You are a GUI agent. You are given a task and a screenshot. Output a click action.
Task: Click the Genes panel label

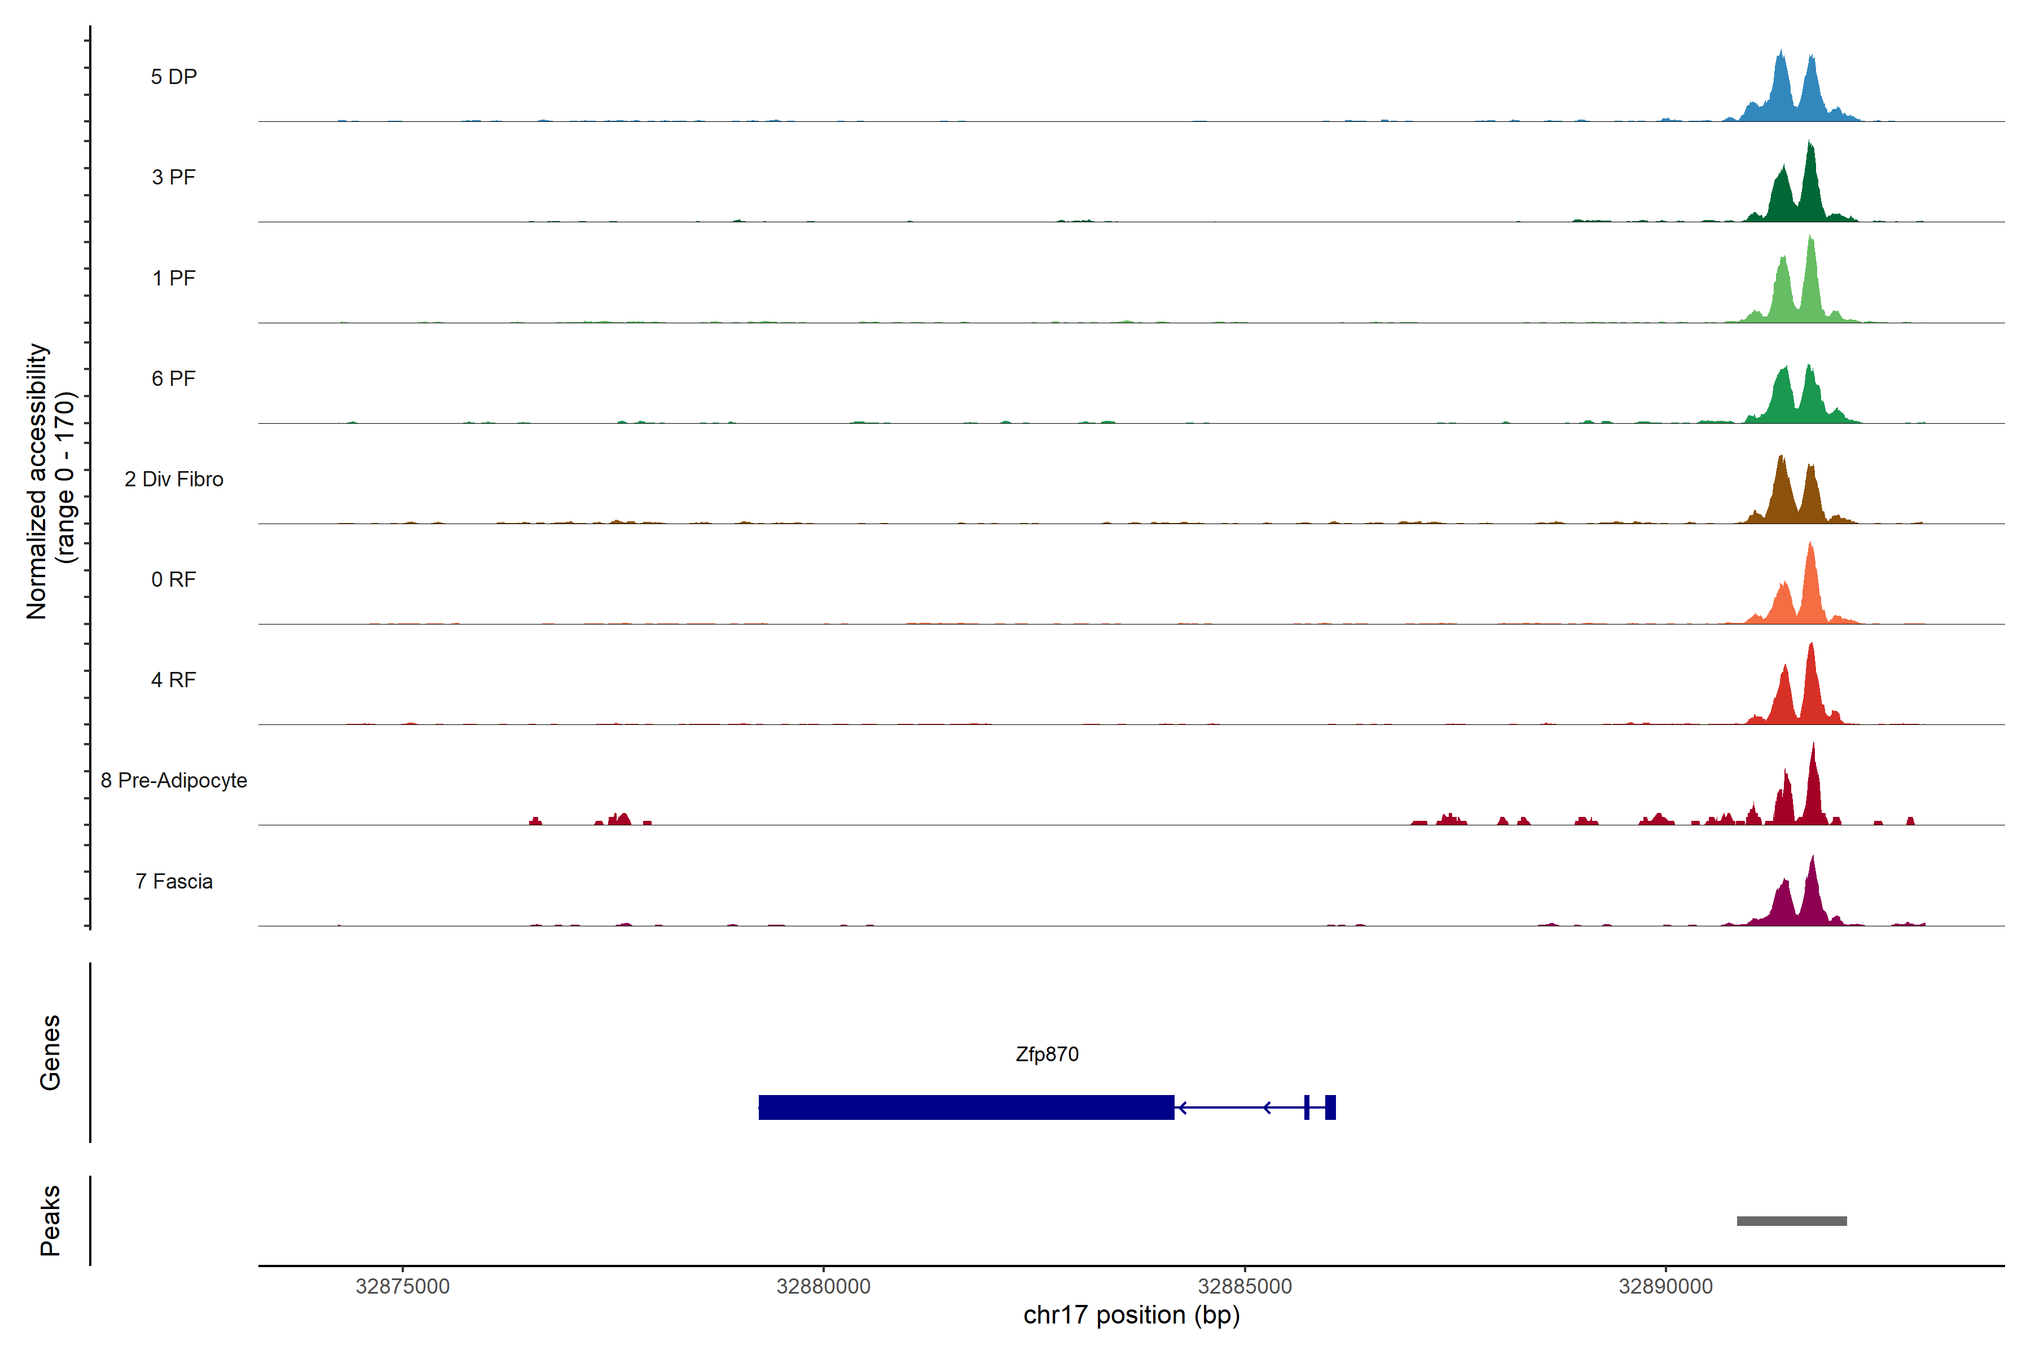pos(50,1053)
